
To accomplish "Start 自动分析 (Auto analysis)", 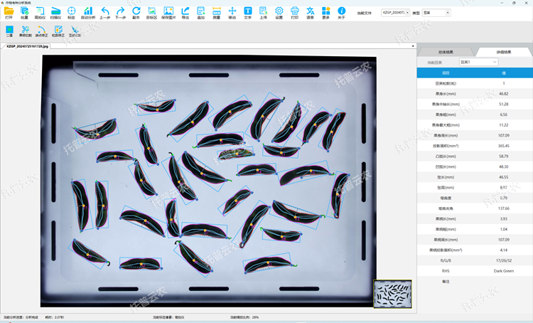I will click(88, 12).
